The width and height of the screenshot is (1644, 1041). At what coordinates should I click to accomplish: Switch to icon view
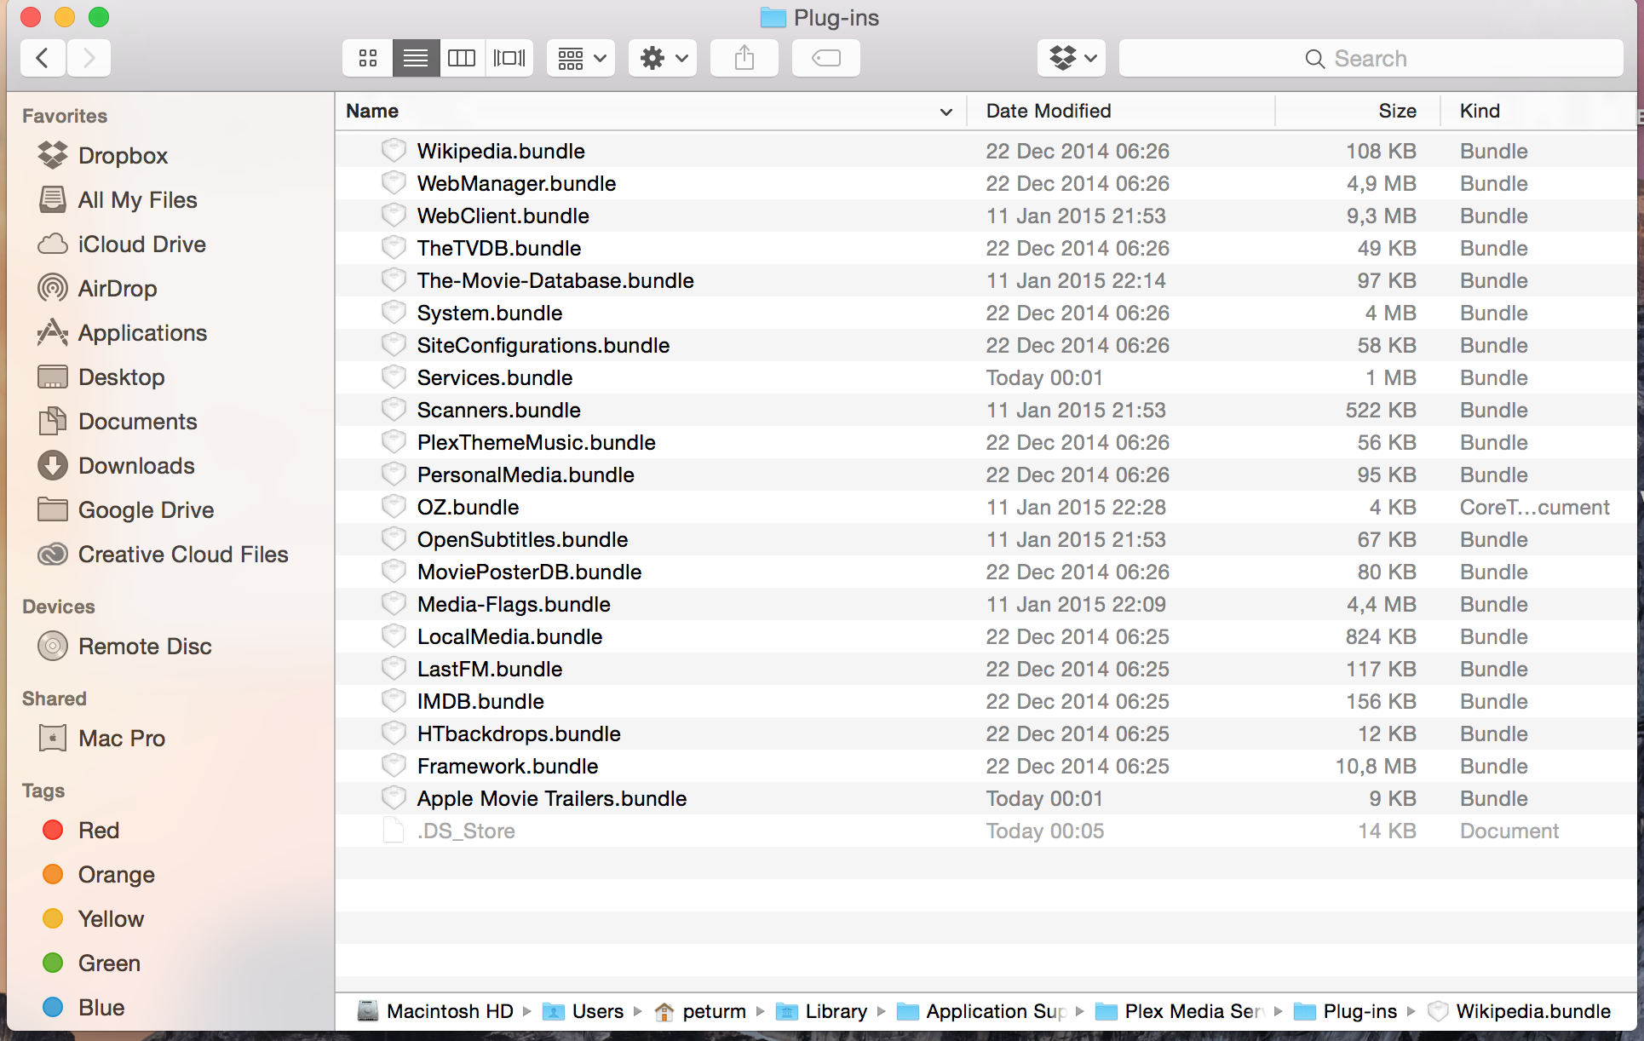pos(368,57)
